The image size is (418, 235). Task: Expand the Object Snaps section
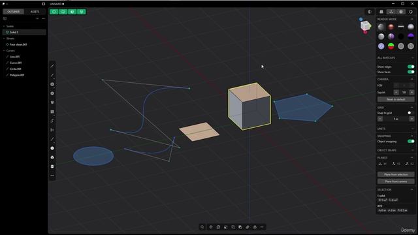pyautogui.click(x=412, y=150)
